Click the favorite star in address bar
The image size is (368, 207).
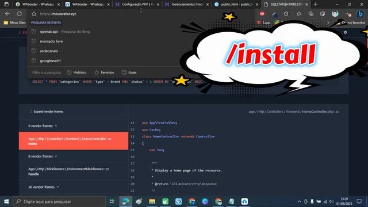(34, 14)
